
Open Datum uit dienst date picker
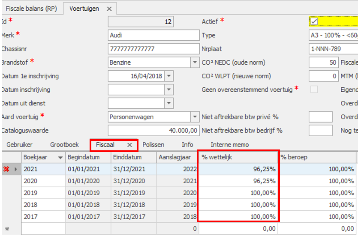[168, 103]
